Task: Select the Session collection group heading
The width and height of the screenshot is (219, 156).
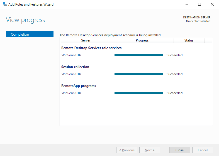Action: pos(75,67)
